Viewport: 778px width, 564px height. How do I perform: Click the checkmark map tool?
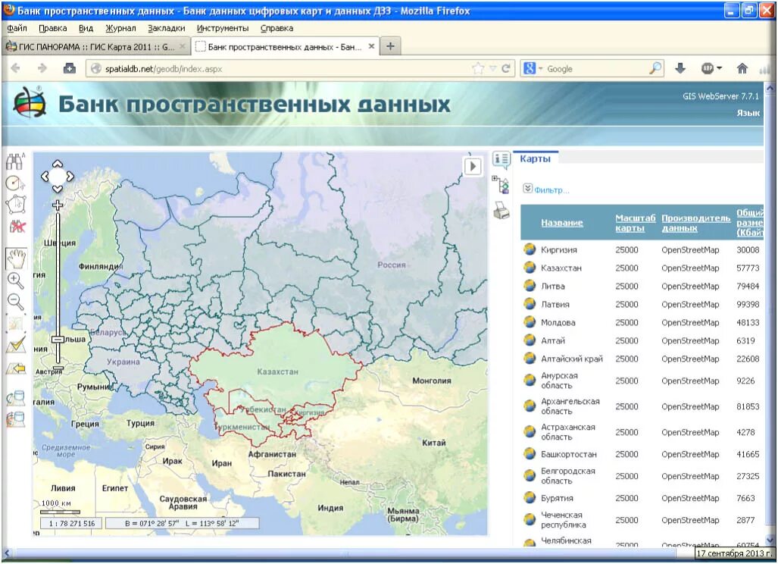16,345
